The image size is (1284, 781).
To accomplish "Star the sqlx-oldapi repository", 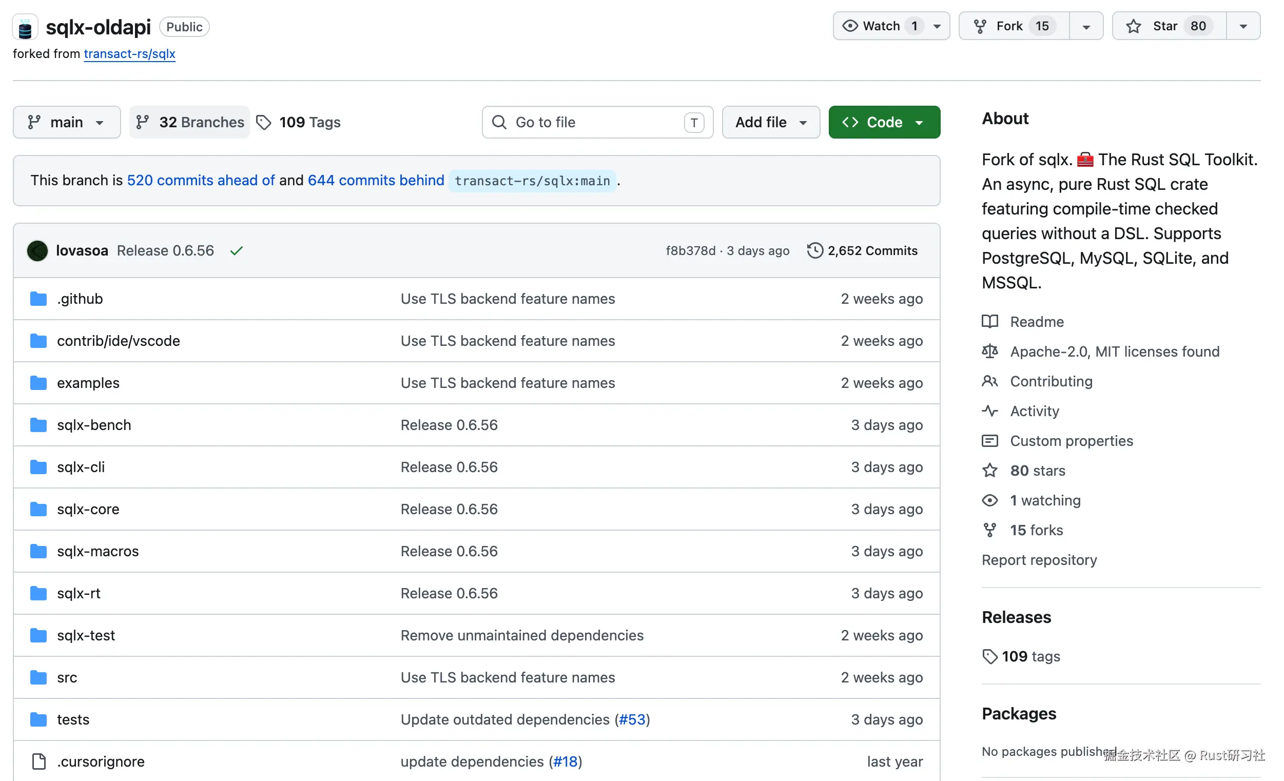I will click(x=1171, y=26).
